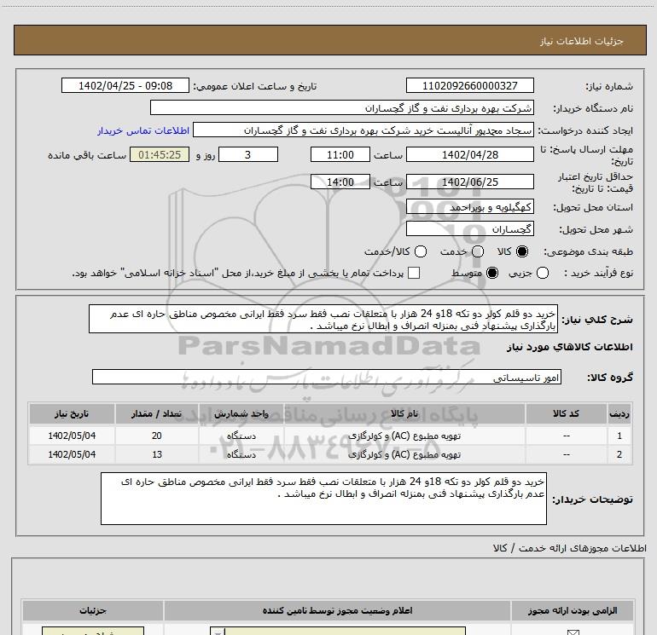Select the کالا category radio button

click(522, 251)
